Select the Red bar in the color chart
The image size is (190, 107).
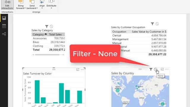pos(61,93)
